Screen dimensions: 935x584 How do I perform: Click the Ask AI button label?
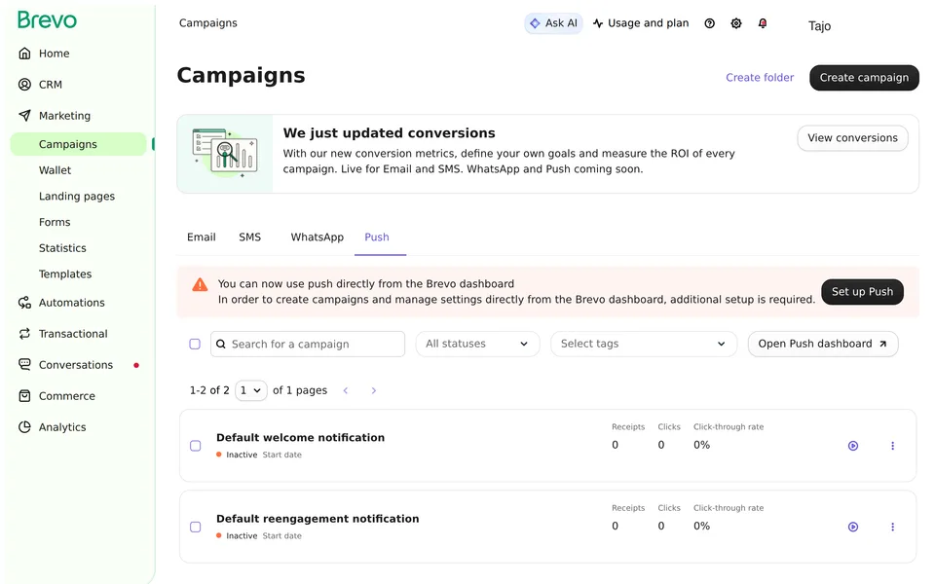pyautogui.click(x=561, y=23)
